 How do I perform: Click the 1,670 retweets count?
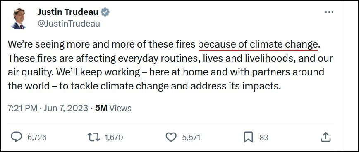(x=114, y=138)
